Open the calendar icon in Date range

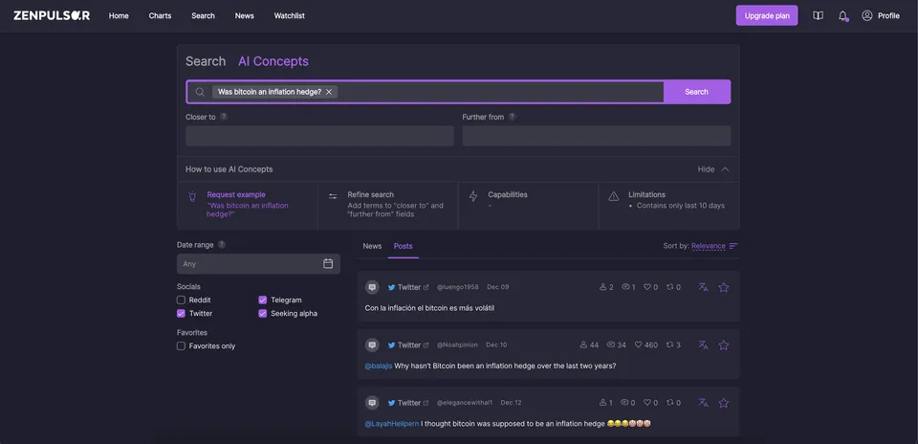(328, 263)
